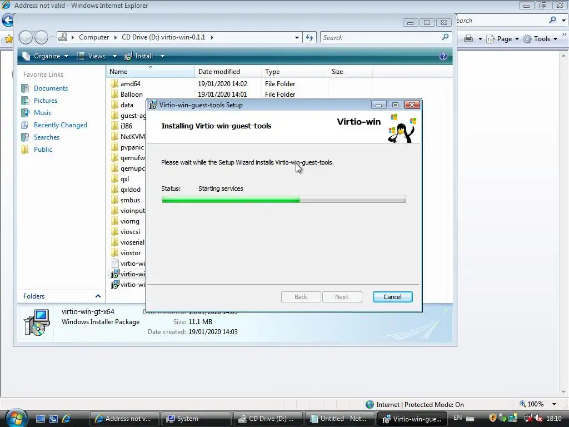Open Pictures favorite link
The height and width of the screenshot is (427, 569).
coord(46,101)
